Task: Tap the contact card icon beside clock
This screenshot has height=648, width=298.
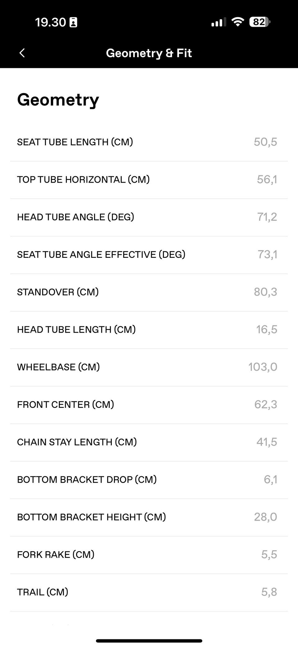Action: point(73,22)
